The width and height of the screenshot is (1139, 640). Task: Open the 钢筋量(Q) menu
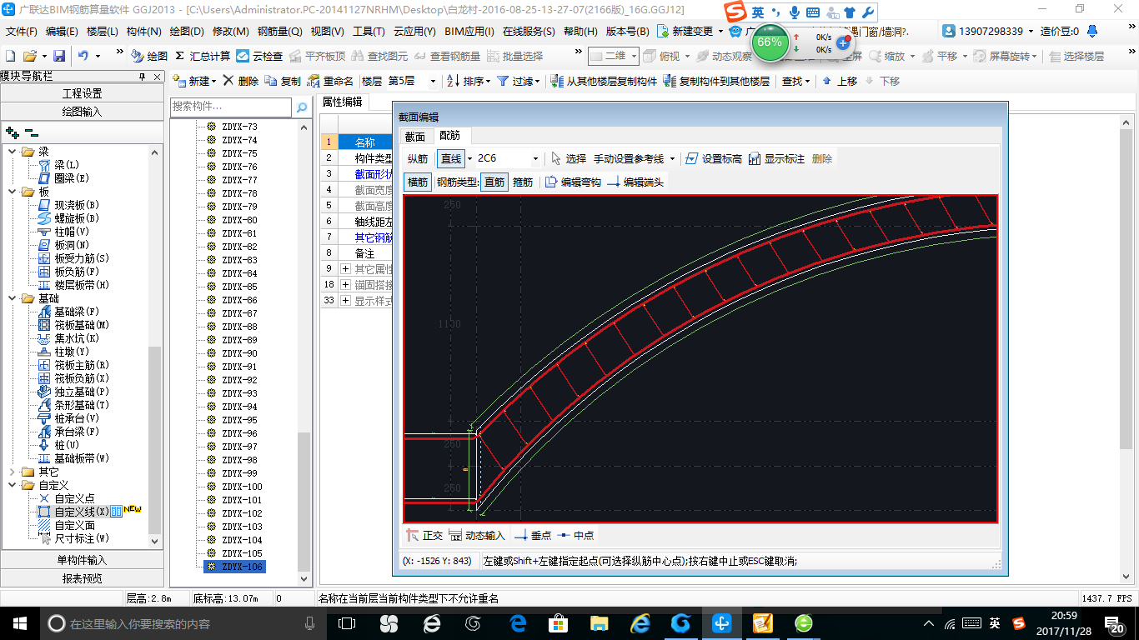pos(279,32)
